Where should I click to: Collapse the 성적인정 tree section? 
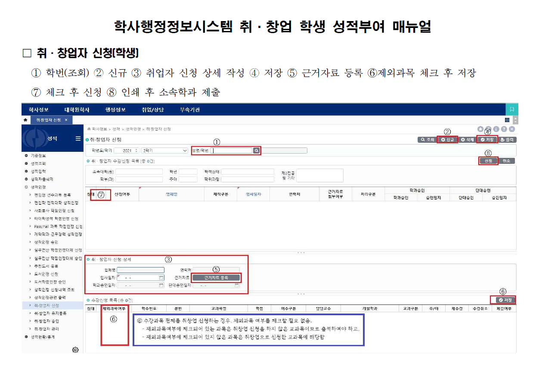pos(27,187)
